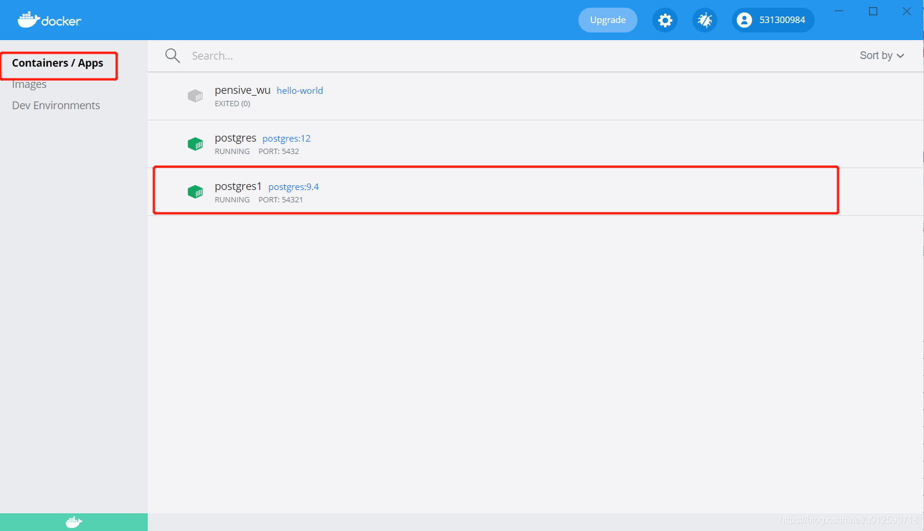Switch to the Images section
Screen dimensions: 924x531
coord(29,84)
